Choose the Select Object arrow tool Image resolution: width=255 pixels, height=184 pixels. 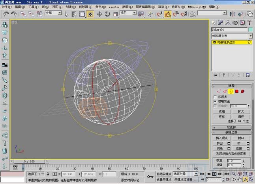click(x=66, y=14)
